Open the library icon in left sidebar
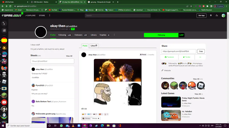Viewport: 229px width, 128px height. click(x=4, y=30)
